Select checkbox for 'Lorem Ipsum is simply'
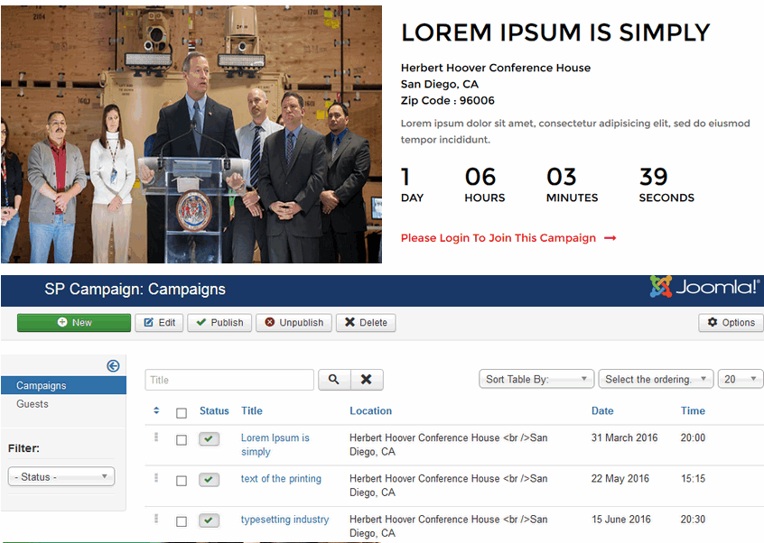Screen dimensions: 764x543 [182, 440]
